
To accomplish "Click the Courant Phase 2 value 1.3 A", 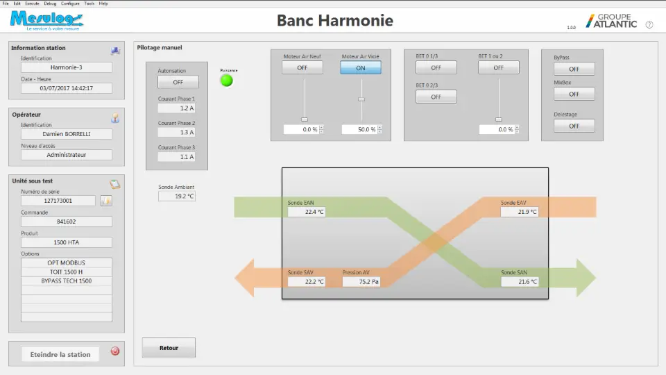I will point(176,132).
